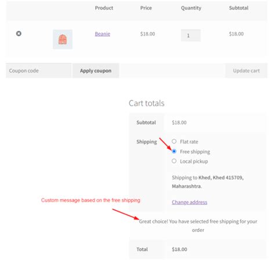
Task: Select the Flat rate shipping option
Action: coord(174,141)
